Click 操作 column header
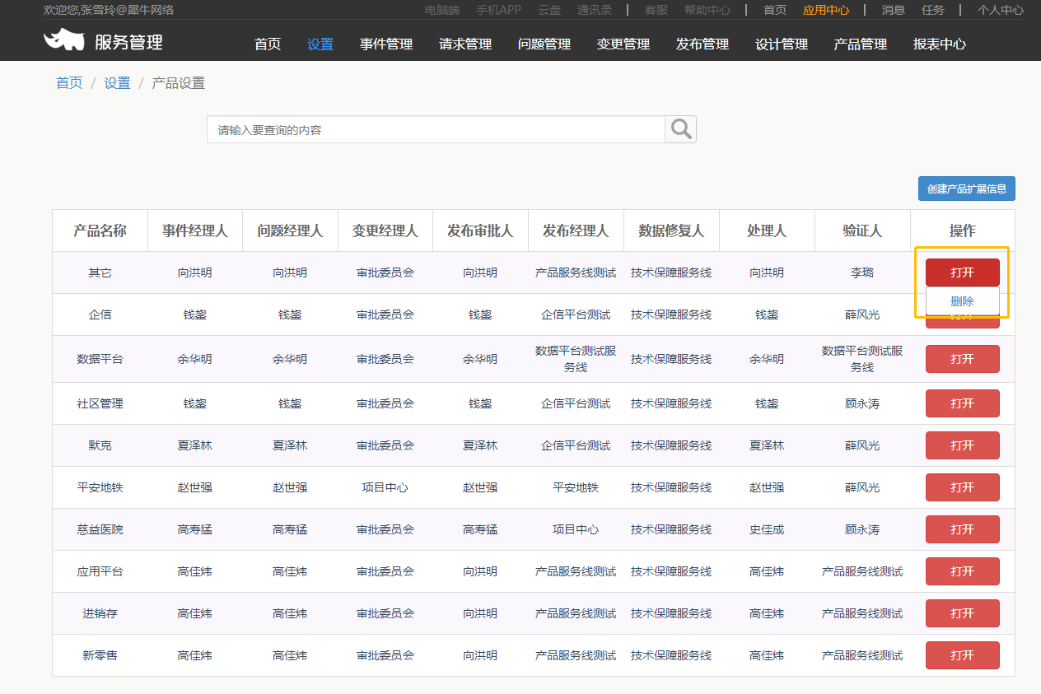1041x694 pixels. pos(962,231)
